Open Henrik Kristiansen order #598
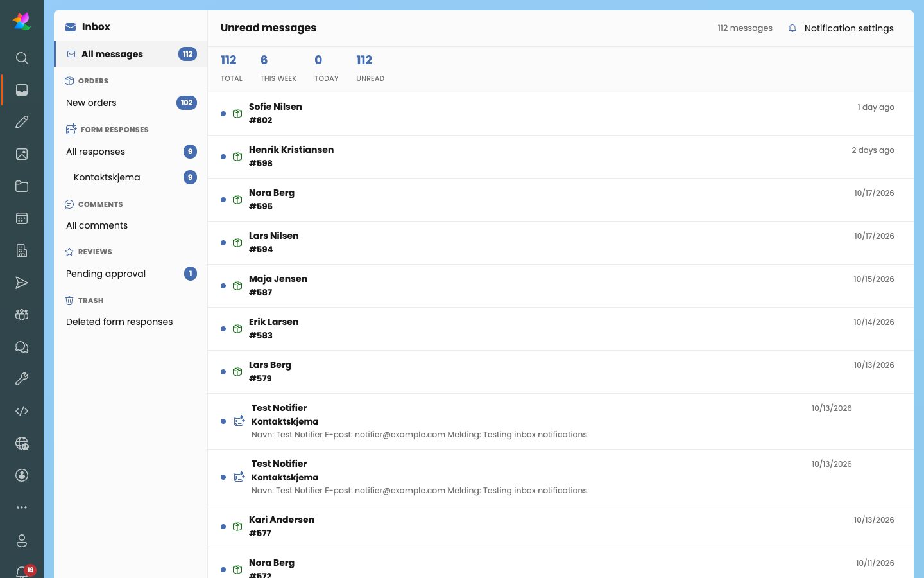Screen dimensions: 924x578 pyautogui.click(x=561, y=157)
